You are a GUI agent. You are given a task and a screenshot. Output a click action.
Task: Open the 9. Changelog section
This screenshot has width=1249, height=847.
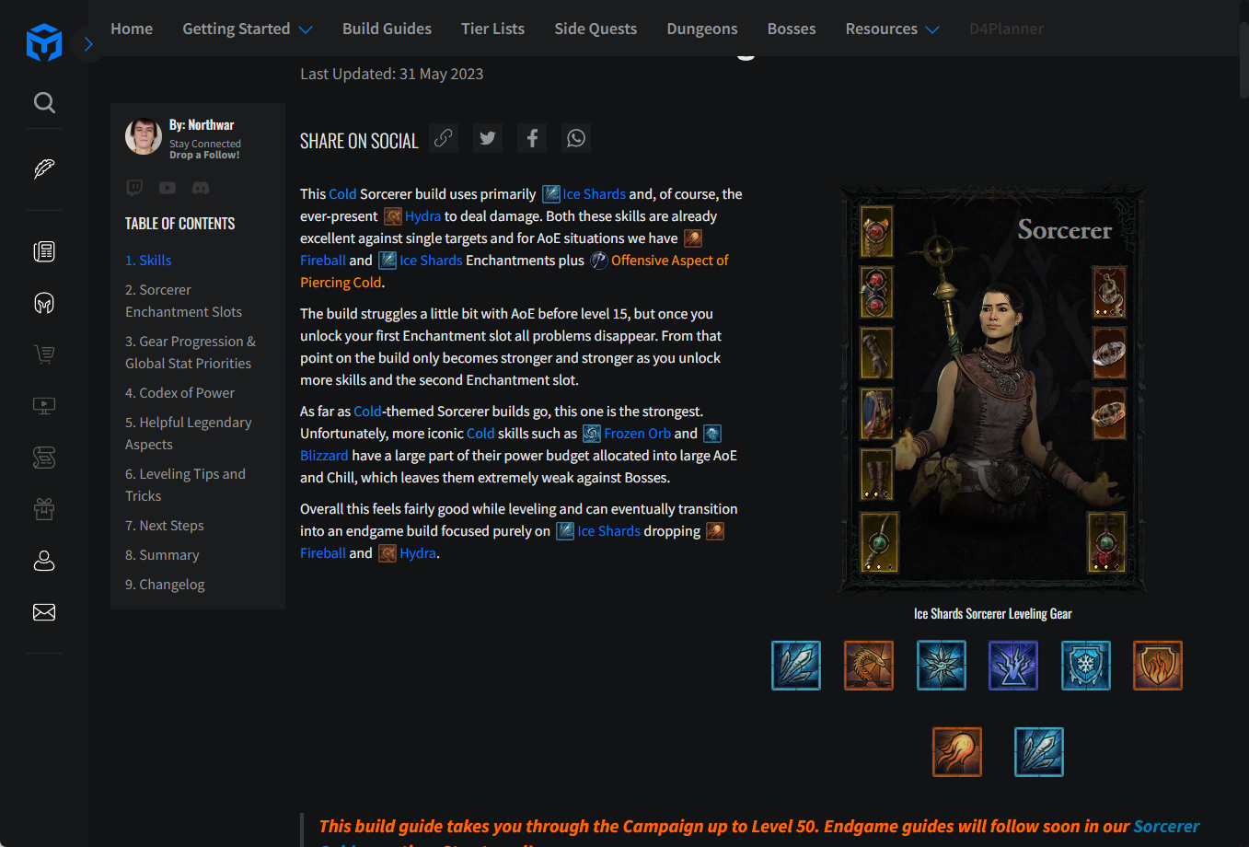click(x=165, y=585)
